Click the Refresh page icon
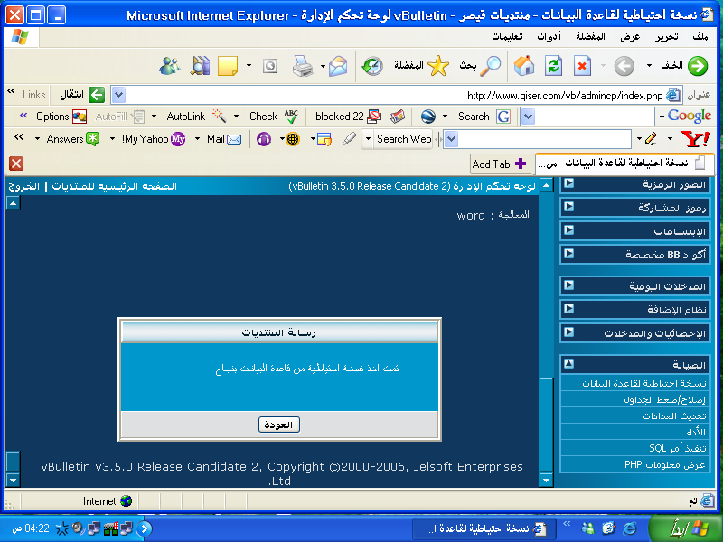The width and height of the screenshot is (723, 542). pyautogui.click(x=553, y=66)
